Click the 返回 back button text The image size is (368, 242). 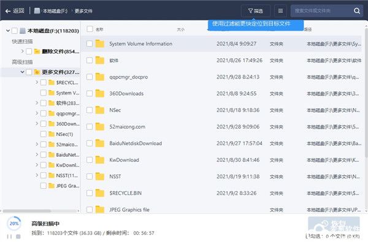click(18, 11)
